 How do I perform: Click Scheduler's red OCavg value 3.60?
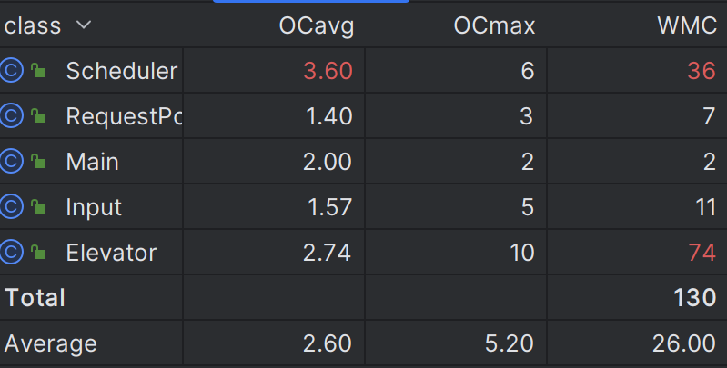click(328, 71)
